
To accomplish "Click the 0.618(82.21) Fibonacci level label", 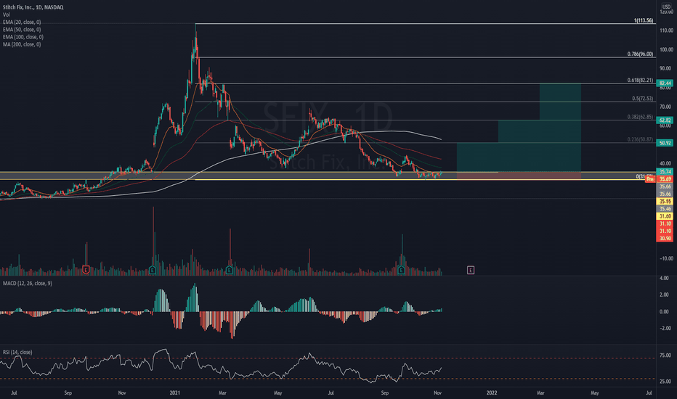I will (x=640, y=81).
